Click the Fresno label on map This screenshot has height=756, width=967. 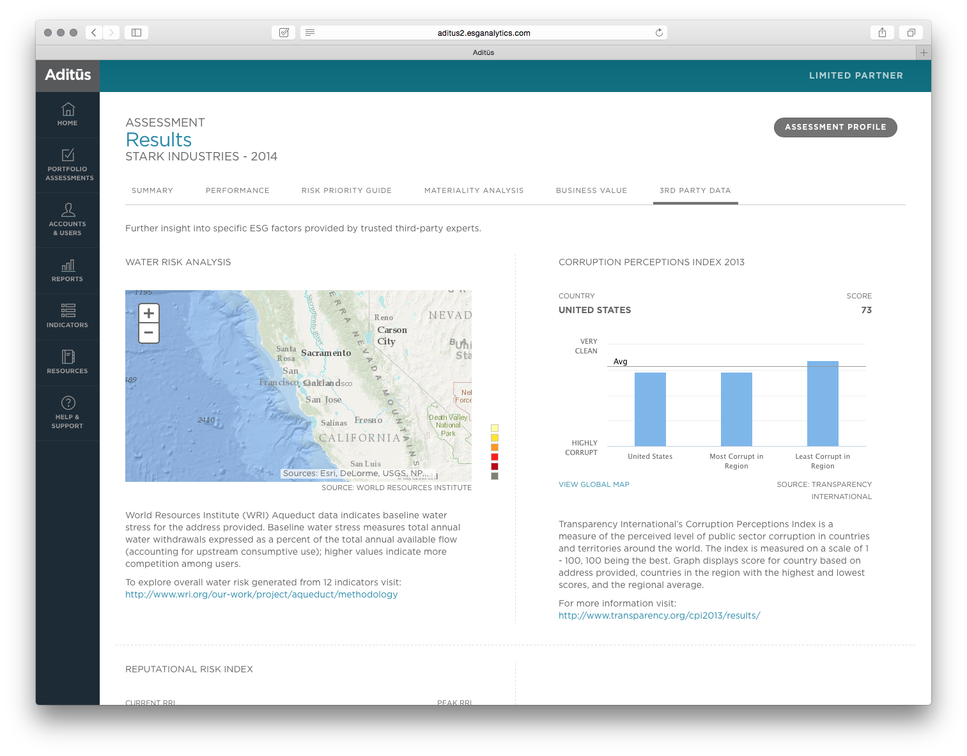tap(368, 420)
